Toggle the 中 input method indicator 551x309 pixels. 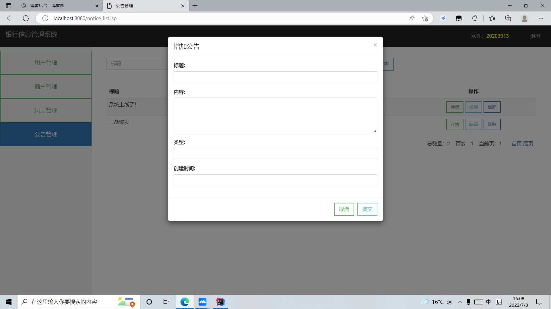tap(488, 302)
